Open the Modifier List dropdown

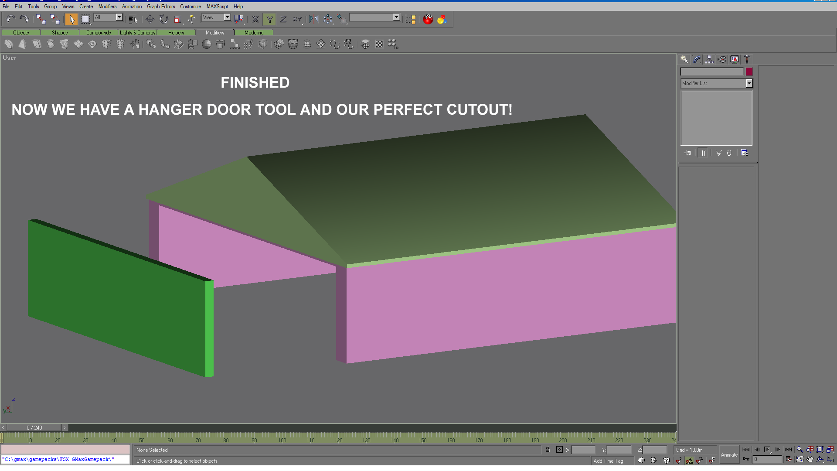click(749, 83)
